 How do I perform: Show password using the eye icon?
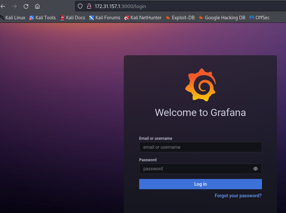pos(256,169)
